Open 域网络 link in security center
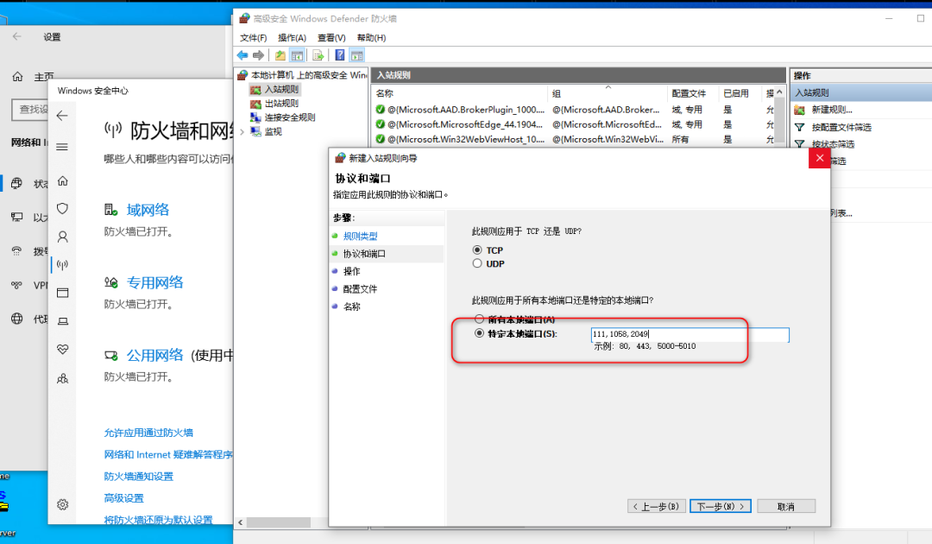This screenshot has width=932, height=544. [148, 210]
